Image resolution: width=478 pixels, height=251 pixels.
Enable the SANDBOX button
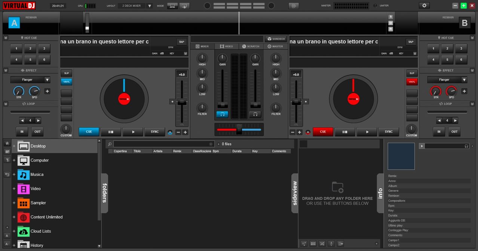pyautogui.click(x=276, y=39)
